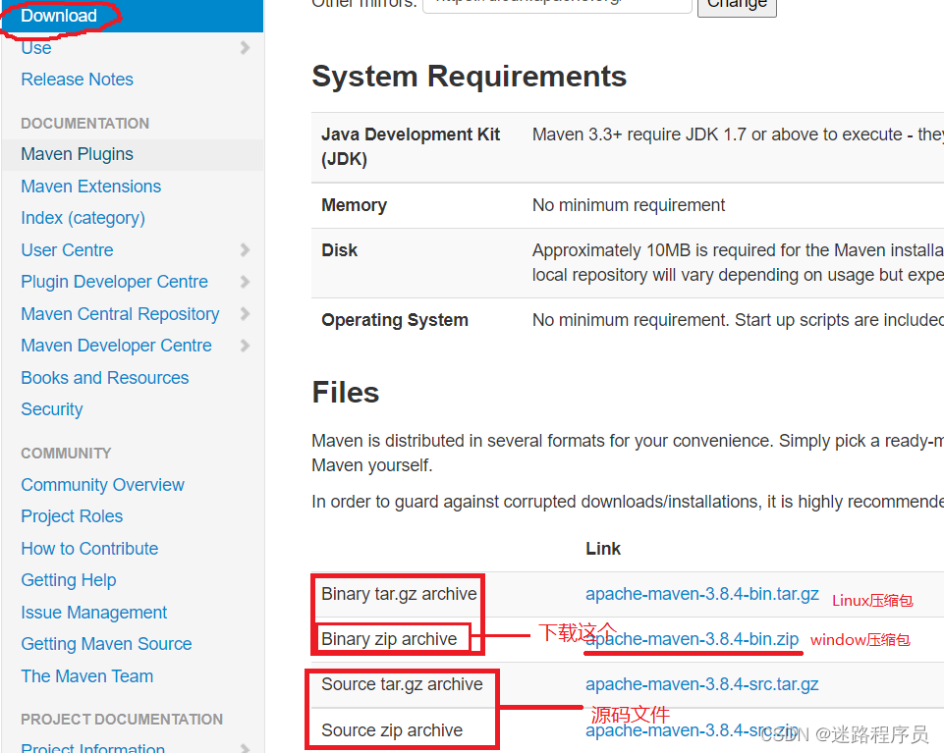Click the PROJECT DOCUMENTATION section header
This screenshot has height=753, width=944.
coord(122,720)
